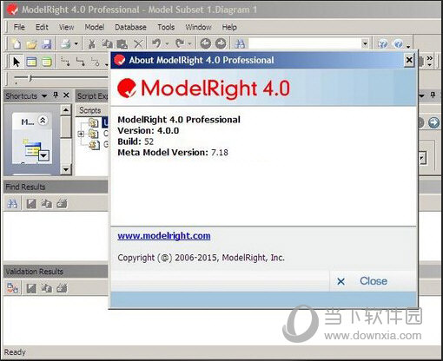
Task: Open the Help menu
Action: click(x=229, y=27)
